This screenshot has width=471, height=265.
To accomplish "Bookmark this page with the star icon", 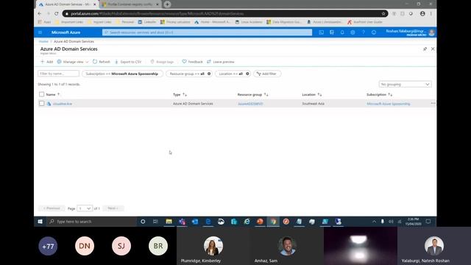I will 383,13.
